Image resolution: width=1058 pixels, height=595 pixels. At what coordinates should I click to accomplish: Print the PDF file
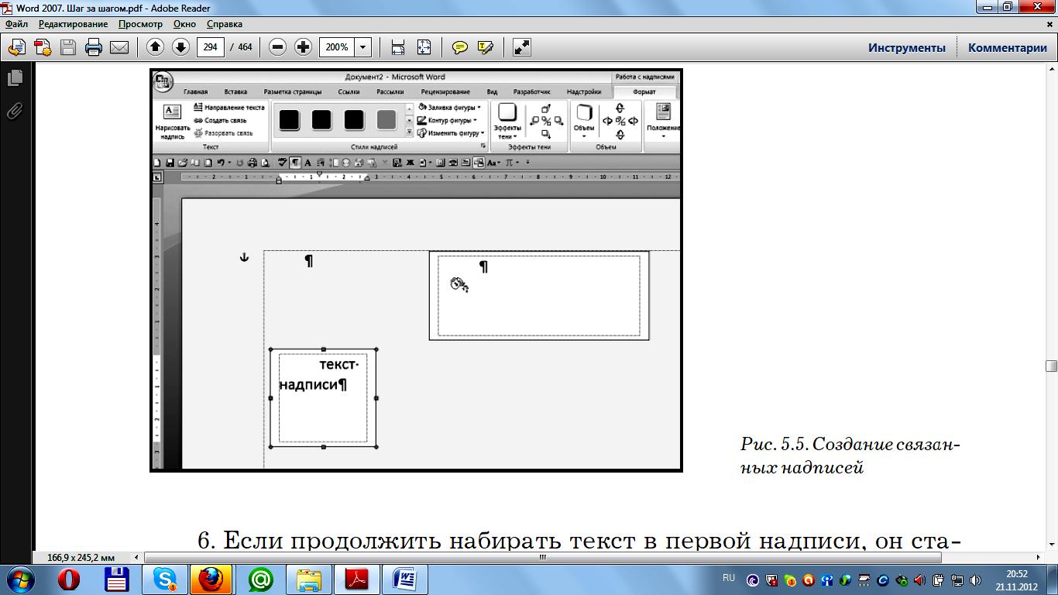[94, 47]
